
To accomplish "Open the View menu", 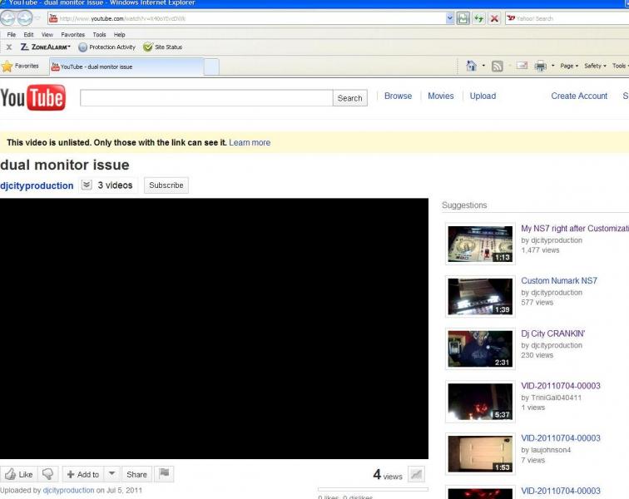I will click(x=47, y=34).
